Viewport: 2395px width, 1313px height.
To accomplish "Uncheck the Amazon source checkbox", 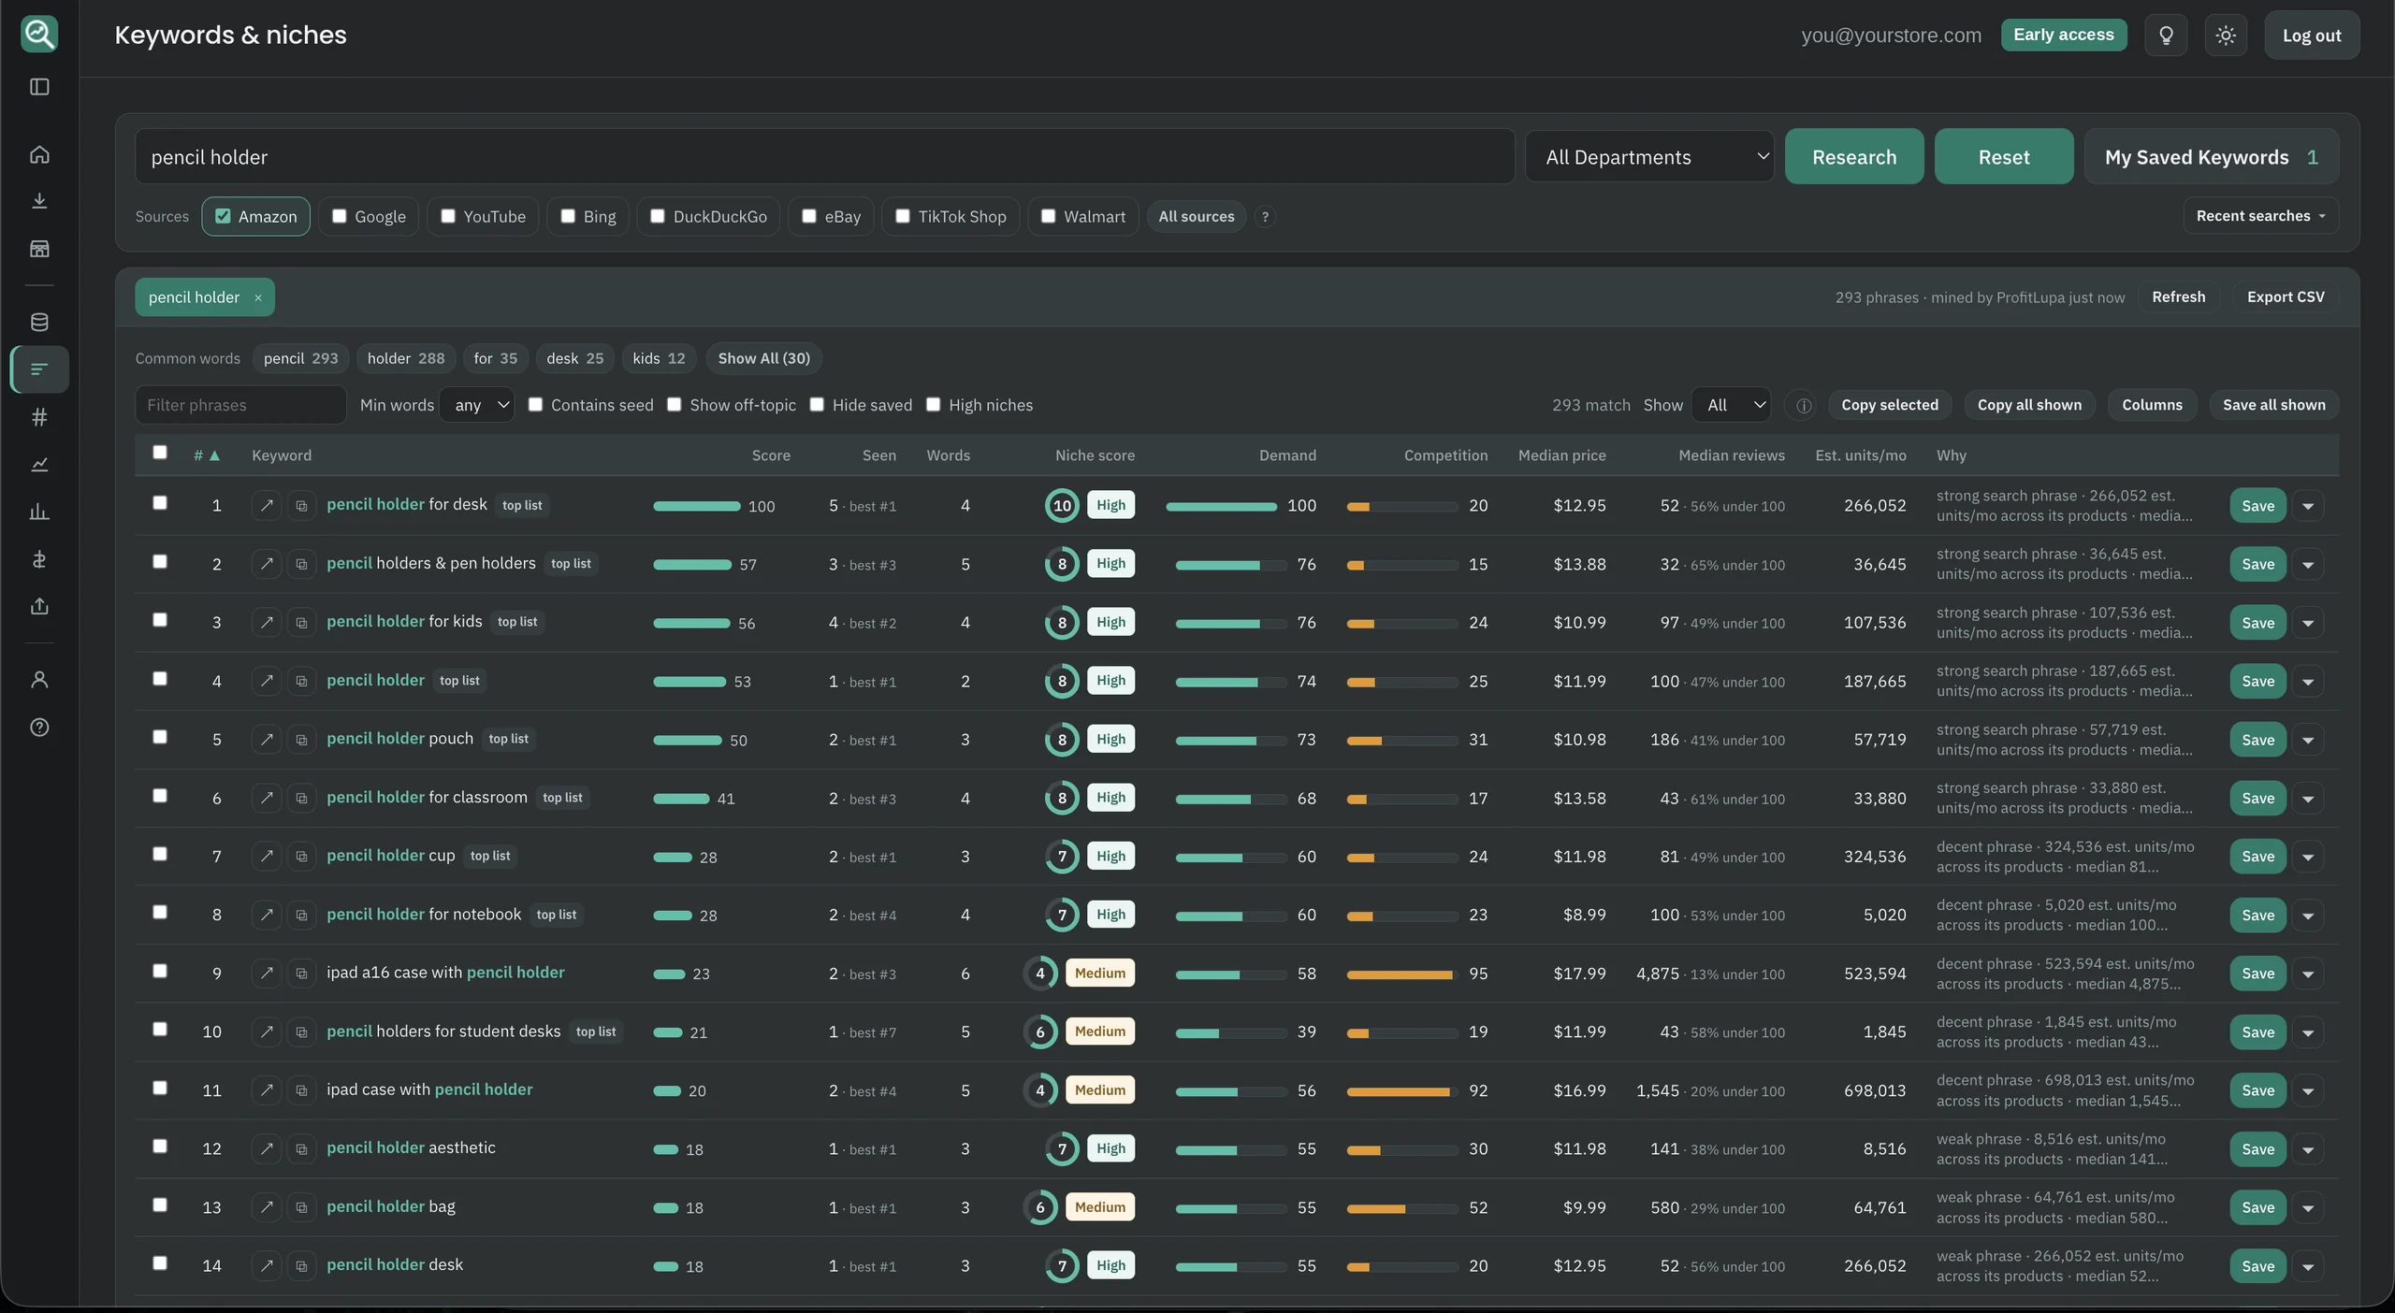I will pyautogui.click(x=223, y=216).
